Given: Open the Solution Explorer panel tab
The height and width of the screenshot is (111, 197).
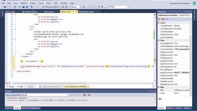Looking at the screenshot, I should [x=170, y=108].
